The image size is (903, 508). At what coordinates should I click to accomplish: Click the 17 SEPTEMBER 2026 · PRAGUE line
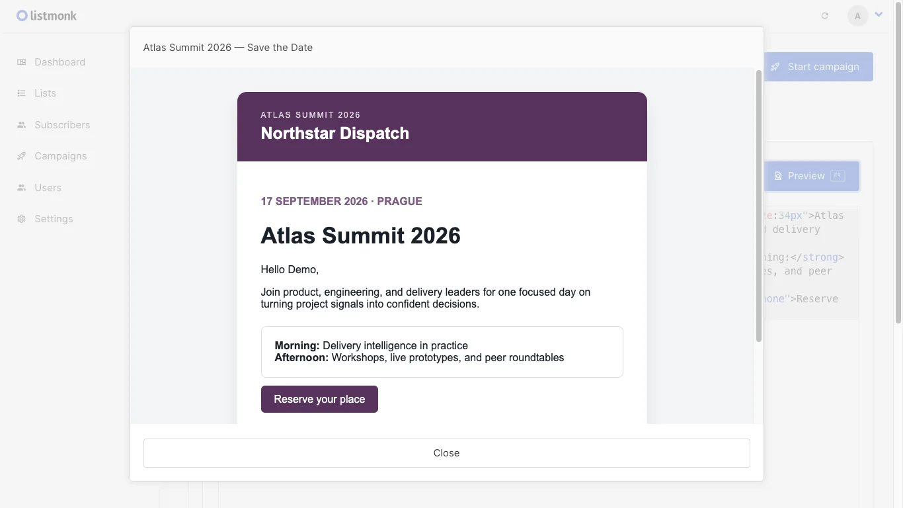click(341, 201)
